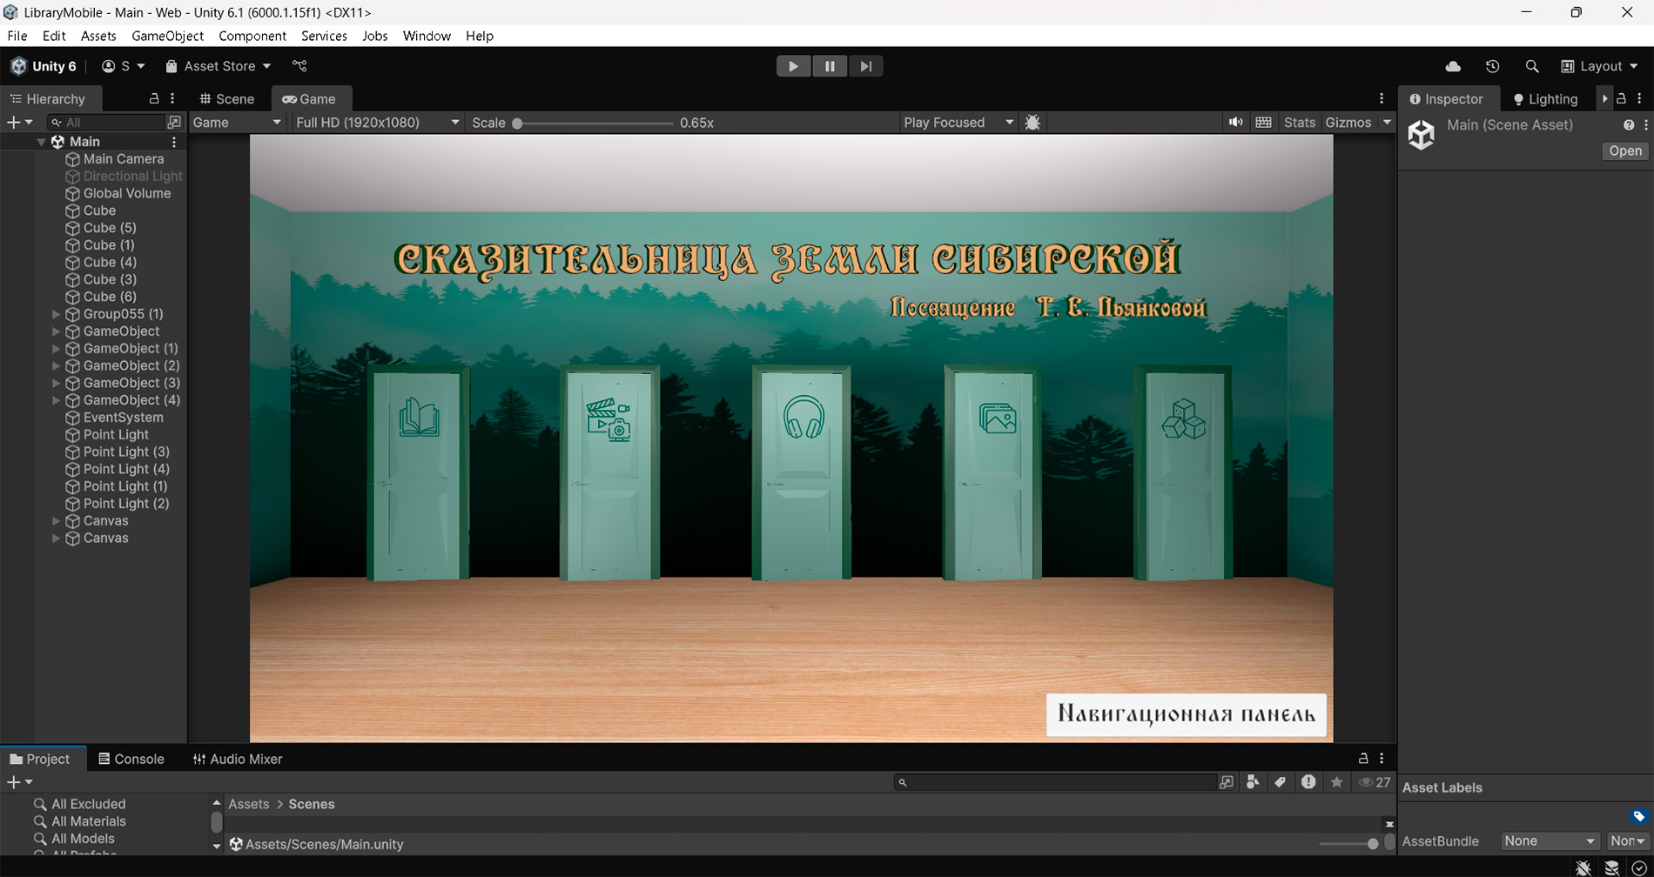Click the Scale slider handle

click(517, 123)
